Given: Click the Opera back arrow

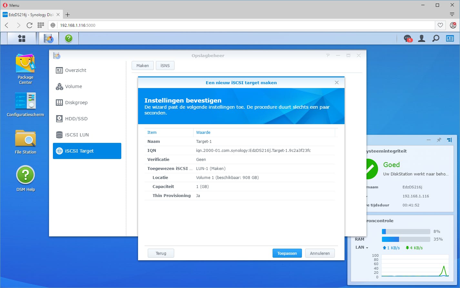Looking at the screenshot, I should [x=7, y=25].
